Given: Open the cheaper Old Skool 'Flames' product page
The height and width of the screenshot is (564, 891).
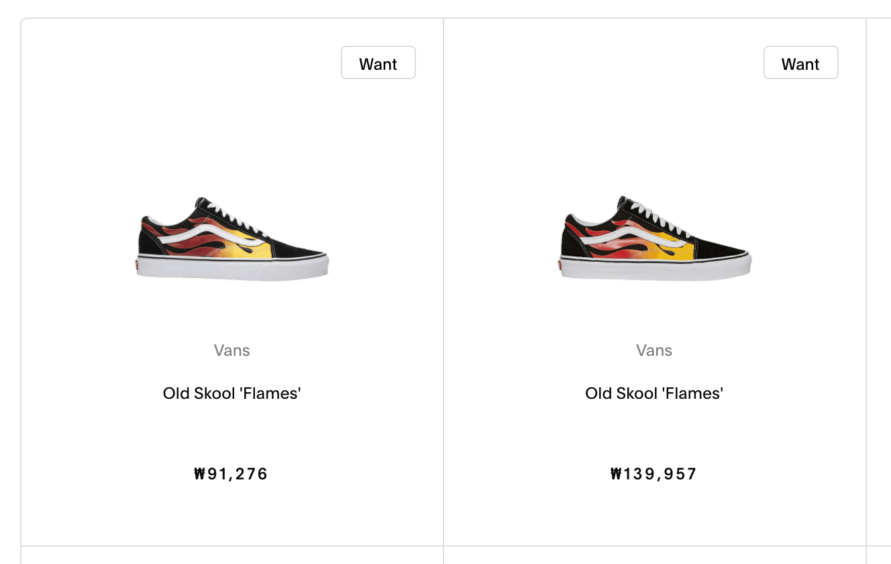Looking at the screenshot, I should 231,393.
